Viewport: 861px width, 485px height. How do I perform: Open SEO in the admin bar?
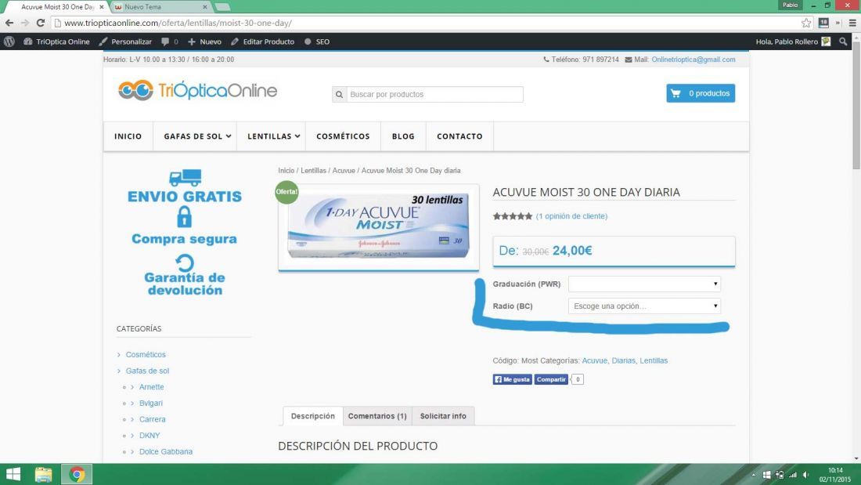pos(317,42)
